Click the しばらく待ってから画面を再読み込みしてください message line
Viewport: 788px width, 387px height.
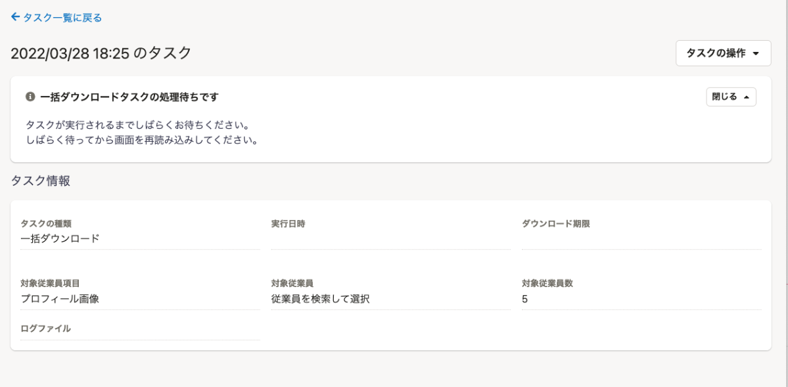(x=142, y=140)
